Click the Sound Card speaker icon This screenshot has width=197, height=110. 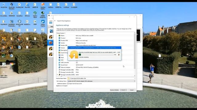59,65
